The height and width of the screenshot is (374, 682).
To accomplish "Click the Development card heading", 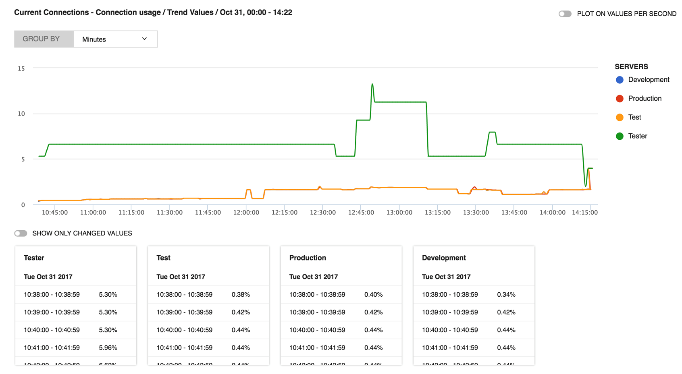I will point(444,258).
